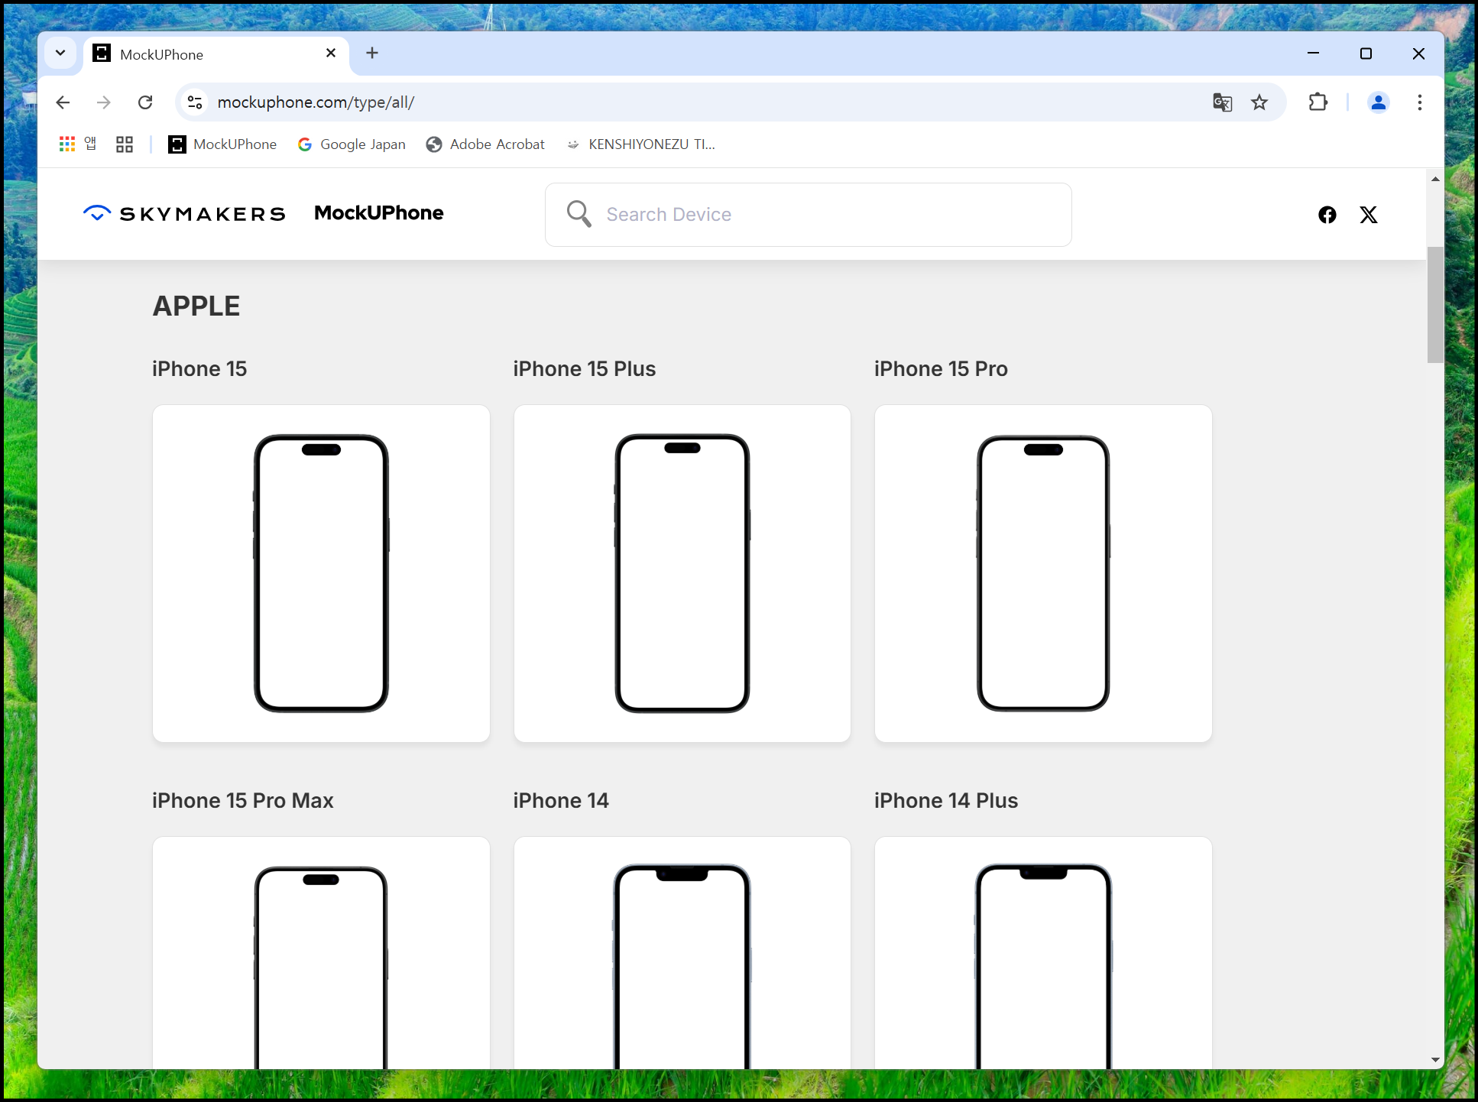Open the Extensions puzzle icon

pyautogui.click(x=1318, y=102)
